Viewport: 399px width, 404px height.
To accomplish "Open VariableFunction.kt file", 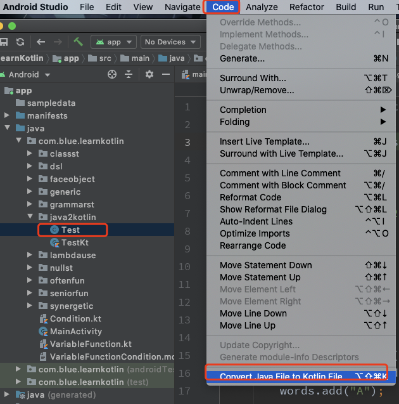I will pyautogui.click(x=87, y=344).
